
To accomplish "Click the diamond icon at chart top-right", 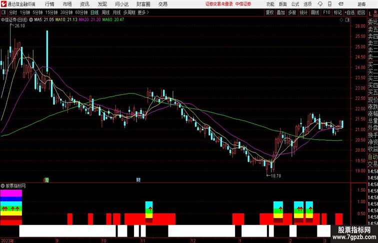I will point(341,20).
